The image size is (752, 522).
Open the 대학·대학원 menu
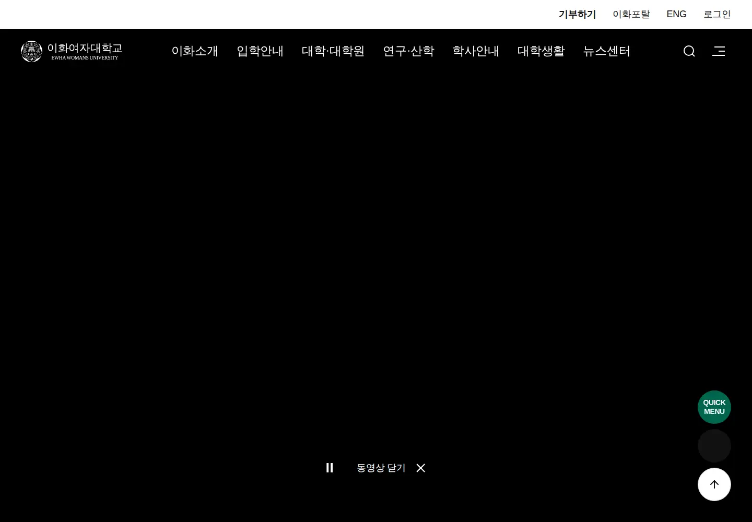point(333,51)
